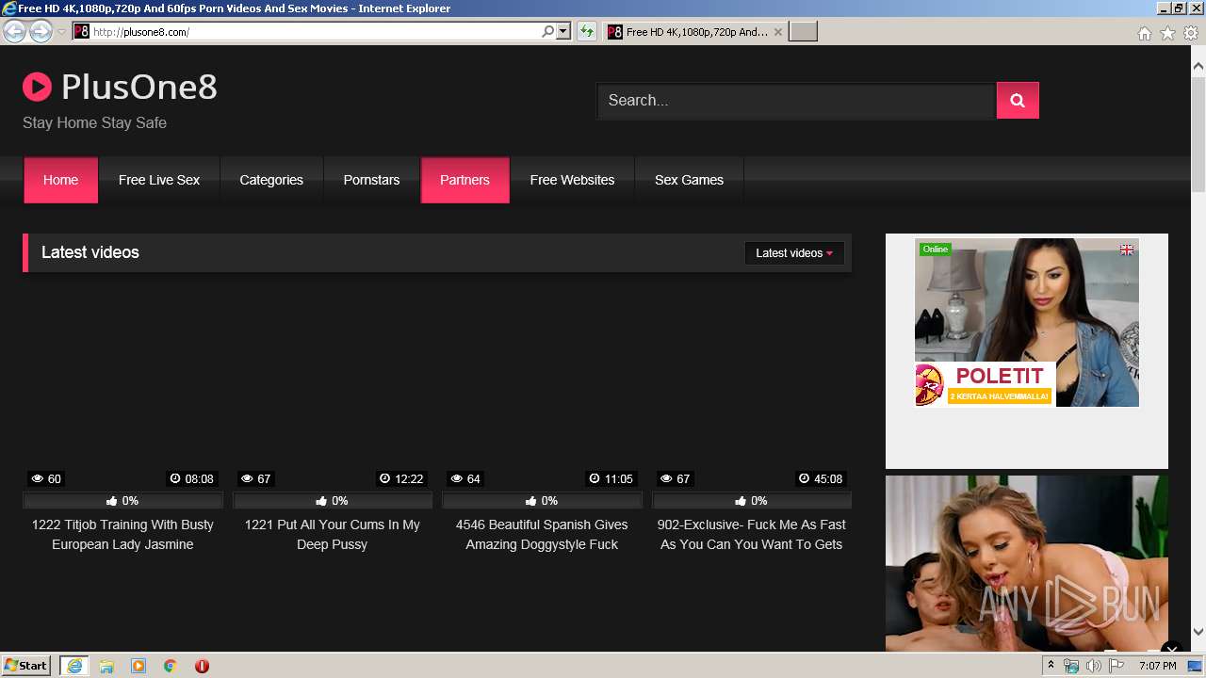The image size is (1206, 678).
Task: Click the Online badge on sidebar ad
Action: [936, 250]
